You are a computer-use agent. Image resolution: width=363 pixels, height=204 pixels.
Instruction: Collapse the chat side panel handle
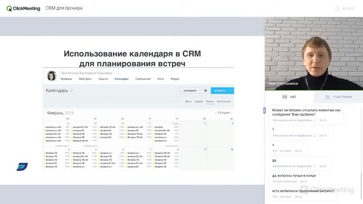(x=264, y=110)
